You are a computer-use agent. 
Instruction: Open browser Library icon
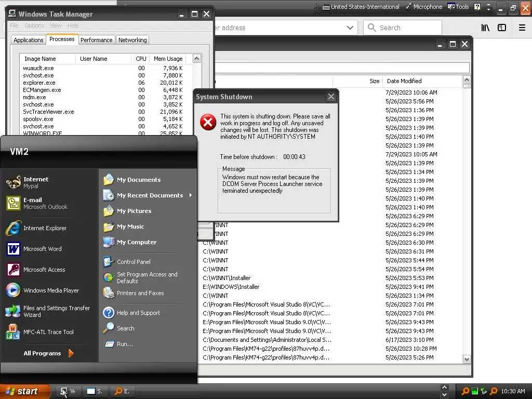click(x=485, y=28)
